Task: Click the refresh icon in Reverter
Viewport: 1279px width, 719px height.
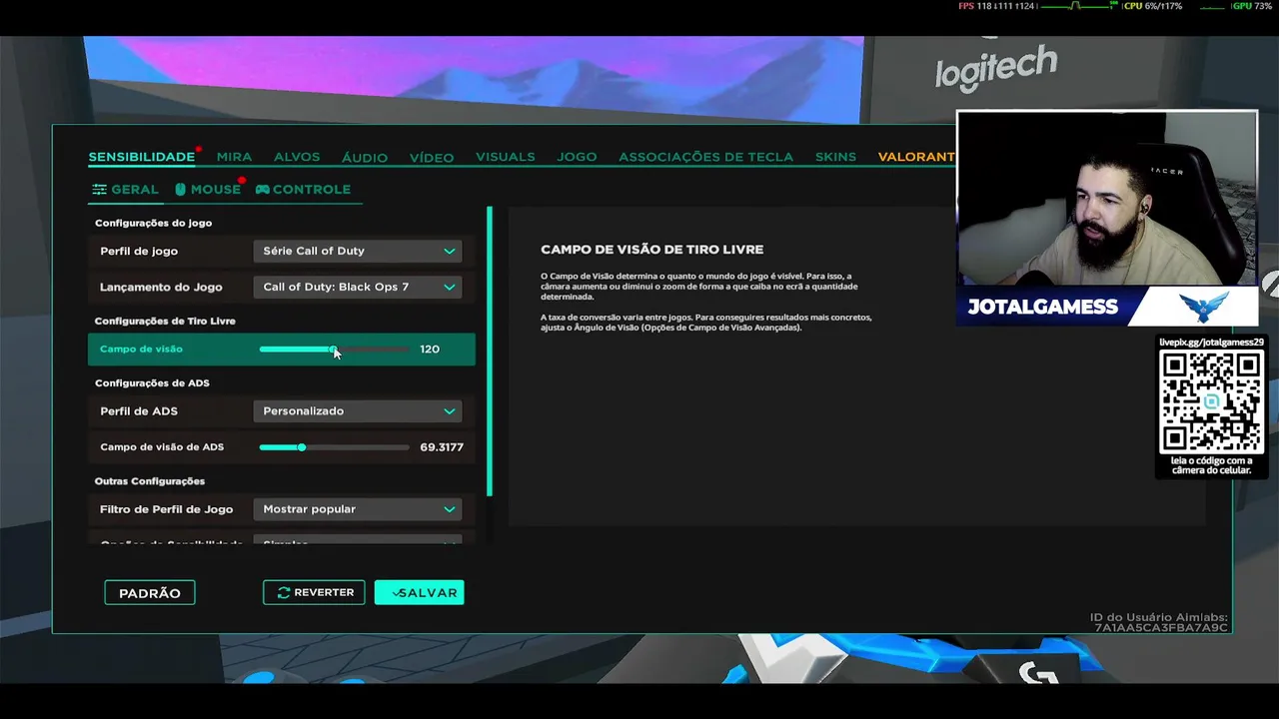Action: click(284, 592)
